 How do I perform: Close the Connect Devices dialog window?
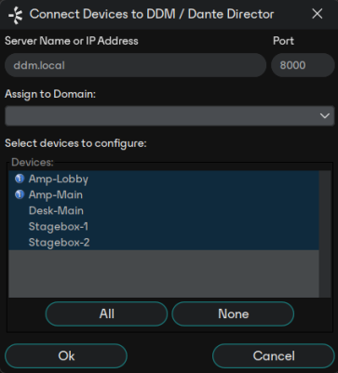pyautogui.click(x=318, y=14)
